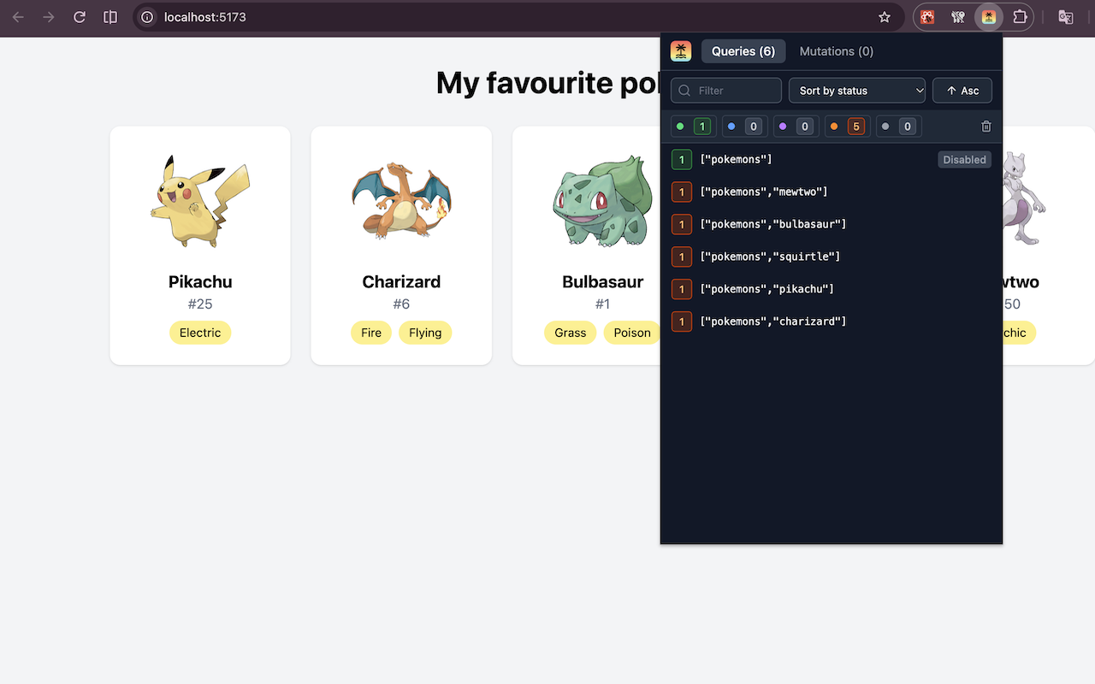Click the localhost:5173 address bar
The image size is (1095, 684).
coord(518,17)
